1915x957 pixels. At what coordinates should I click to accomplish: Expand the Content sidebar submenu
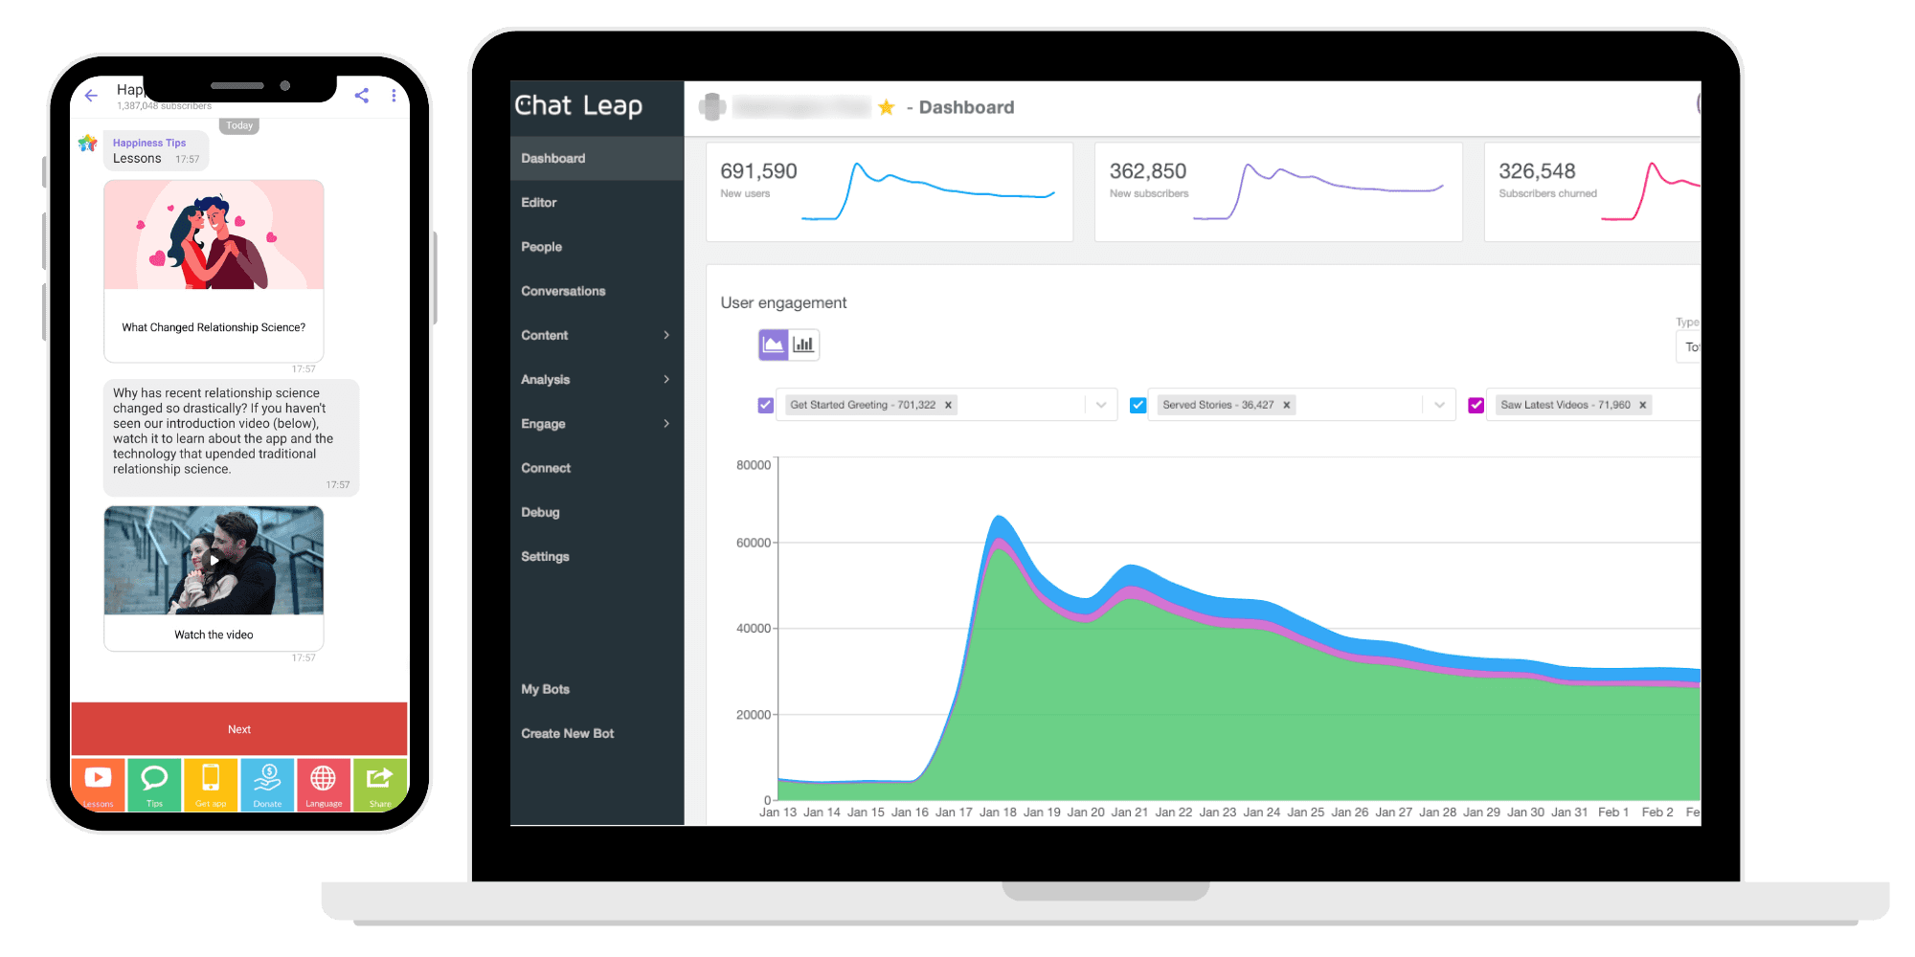point(666,335)
